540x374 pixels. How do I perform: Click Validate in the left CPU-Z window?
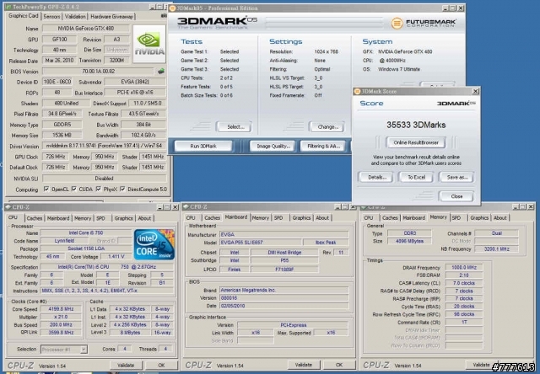pyautogui.click(x=126, y=366)
